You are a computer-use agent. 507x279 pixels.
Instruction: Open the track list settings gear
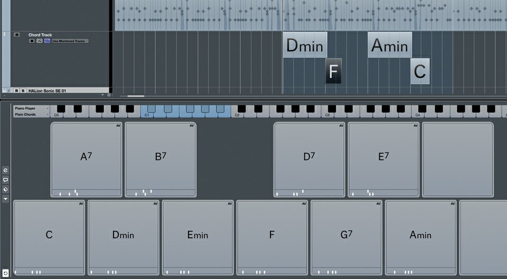109,95
